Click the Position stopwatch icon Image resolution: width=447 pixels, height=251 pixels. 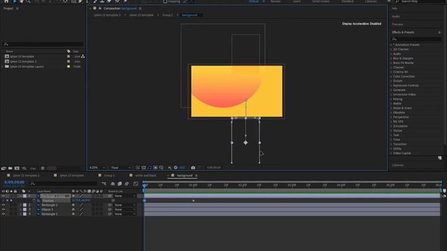click(x=34, y=200)
